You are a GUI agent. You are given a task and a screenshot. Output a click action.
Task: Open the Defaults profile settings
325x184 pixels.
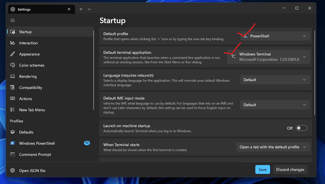(50, 132)
